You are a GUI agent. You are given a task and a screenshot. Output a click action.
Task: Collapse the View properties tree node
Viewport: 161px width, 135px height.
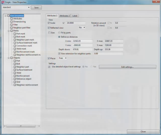tap(5, 16)
